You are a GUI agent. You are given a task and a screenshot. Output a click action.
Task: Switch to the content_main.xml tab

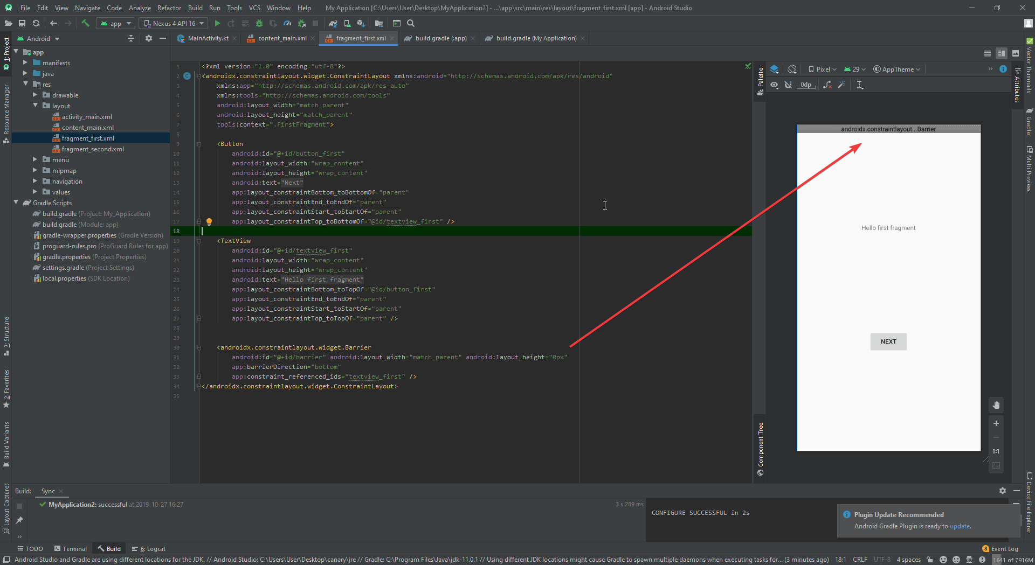click(281, 38)
